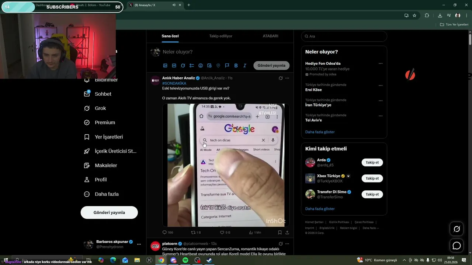Click the Ara search box
The height and width of the screenshot is (265, 472).
[x=344, y=36]
